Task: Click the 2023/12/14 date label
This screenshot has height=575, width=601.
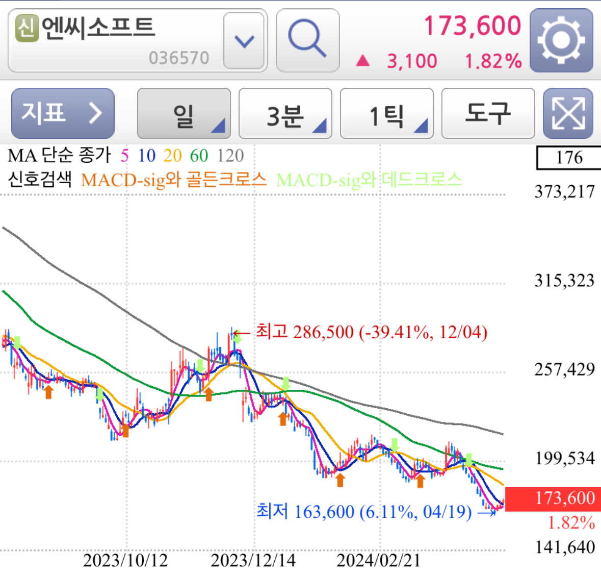Action: (x=253, y=560)
